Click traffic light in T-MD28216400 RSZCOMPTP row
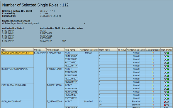Image resolution: width=173 pixels, height=108 pixels. [x=166, y=82]
